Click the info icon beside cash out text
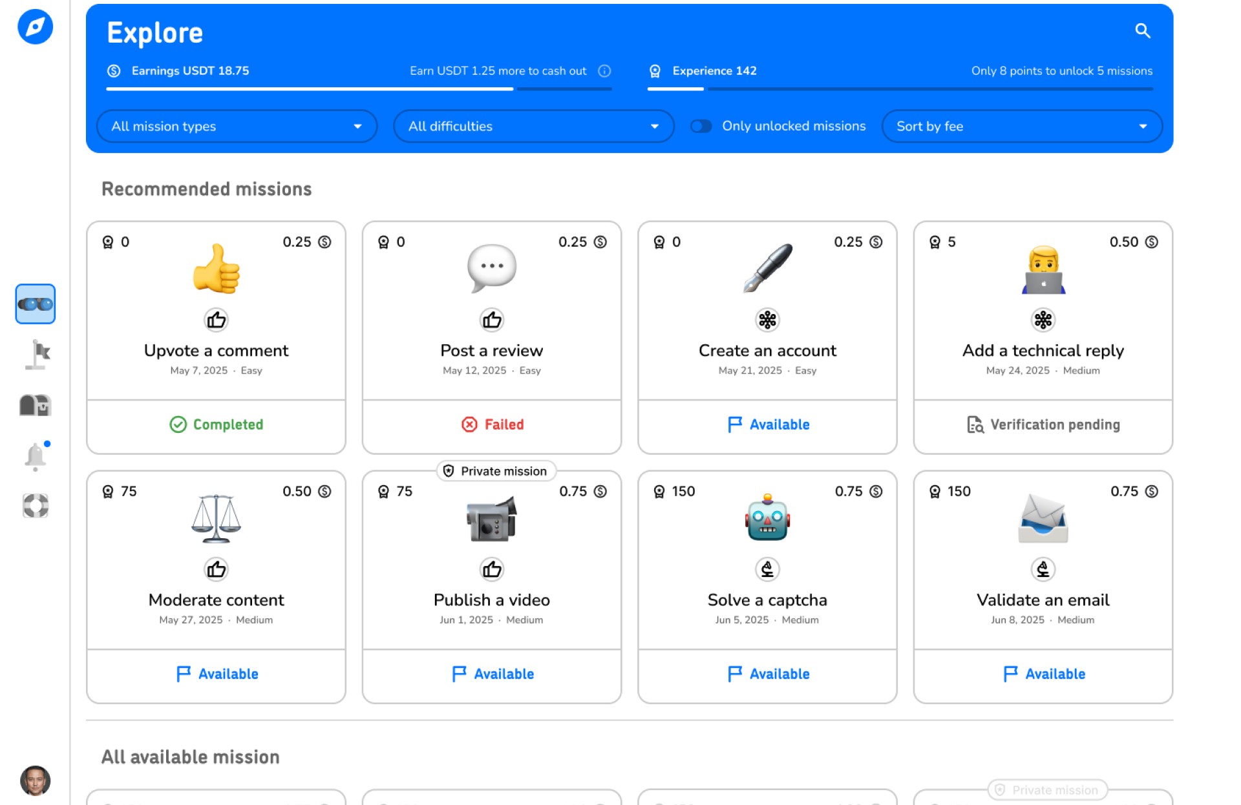This screenshot has width=1241, height=805. point(605,71)
